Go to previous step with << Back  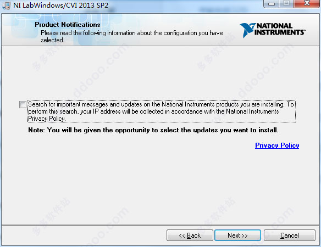coord(190,235)
